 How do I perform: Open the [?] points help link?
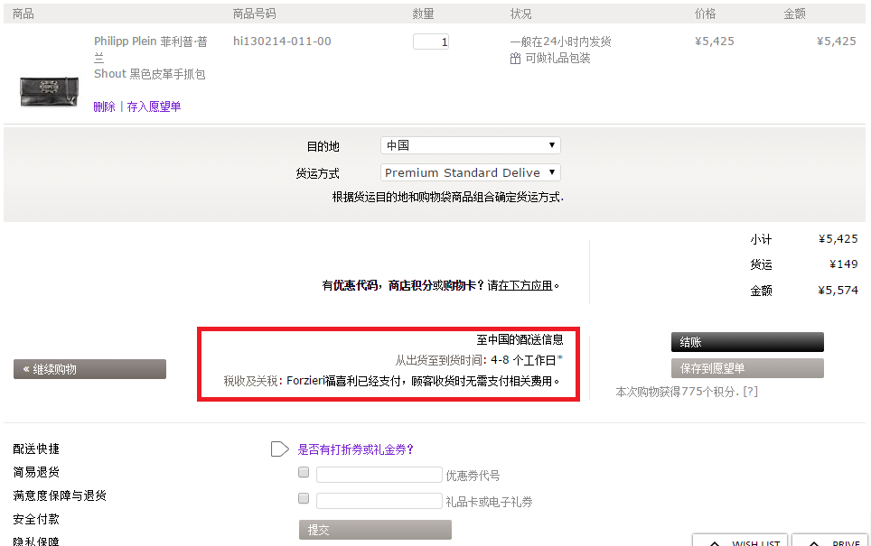coord(751,392)
